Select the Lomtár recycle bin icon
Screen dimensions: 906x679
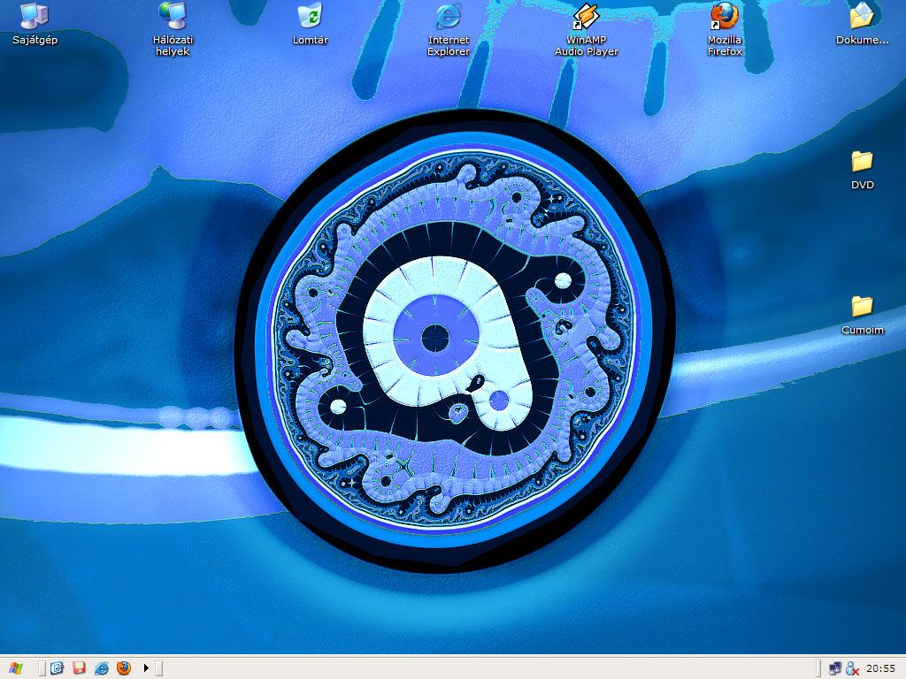(311, 24)
